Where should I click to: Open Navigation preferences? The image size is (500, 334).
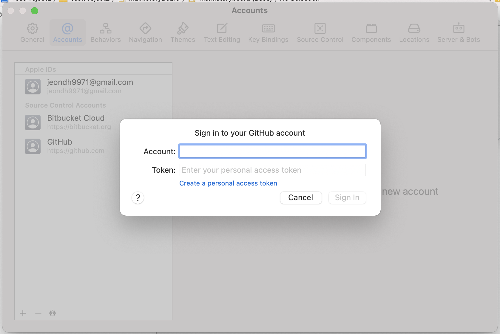click(x=145, y=33)
